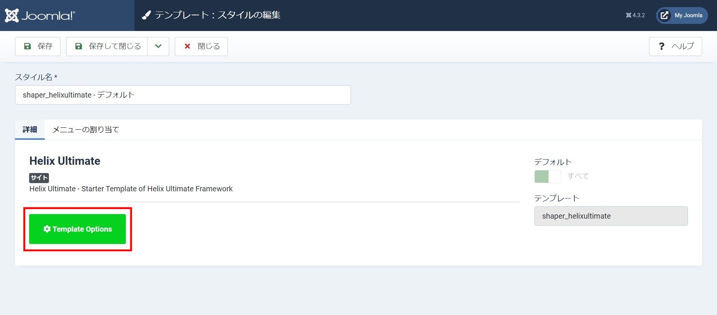Click the Joomla! logo in the header

click(x=40, y=15)
